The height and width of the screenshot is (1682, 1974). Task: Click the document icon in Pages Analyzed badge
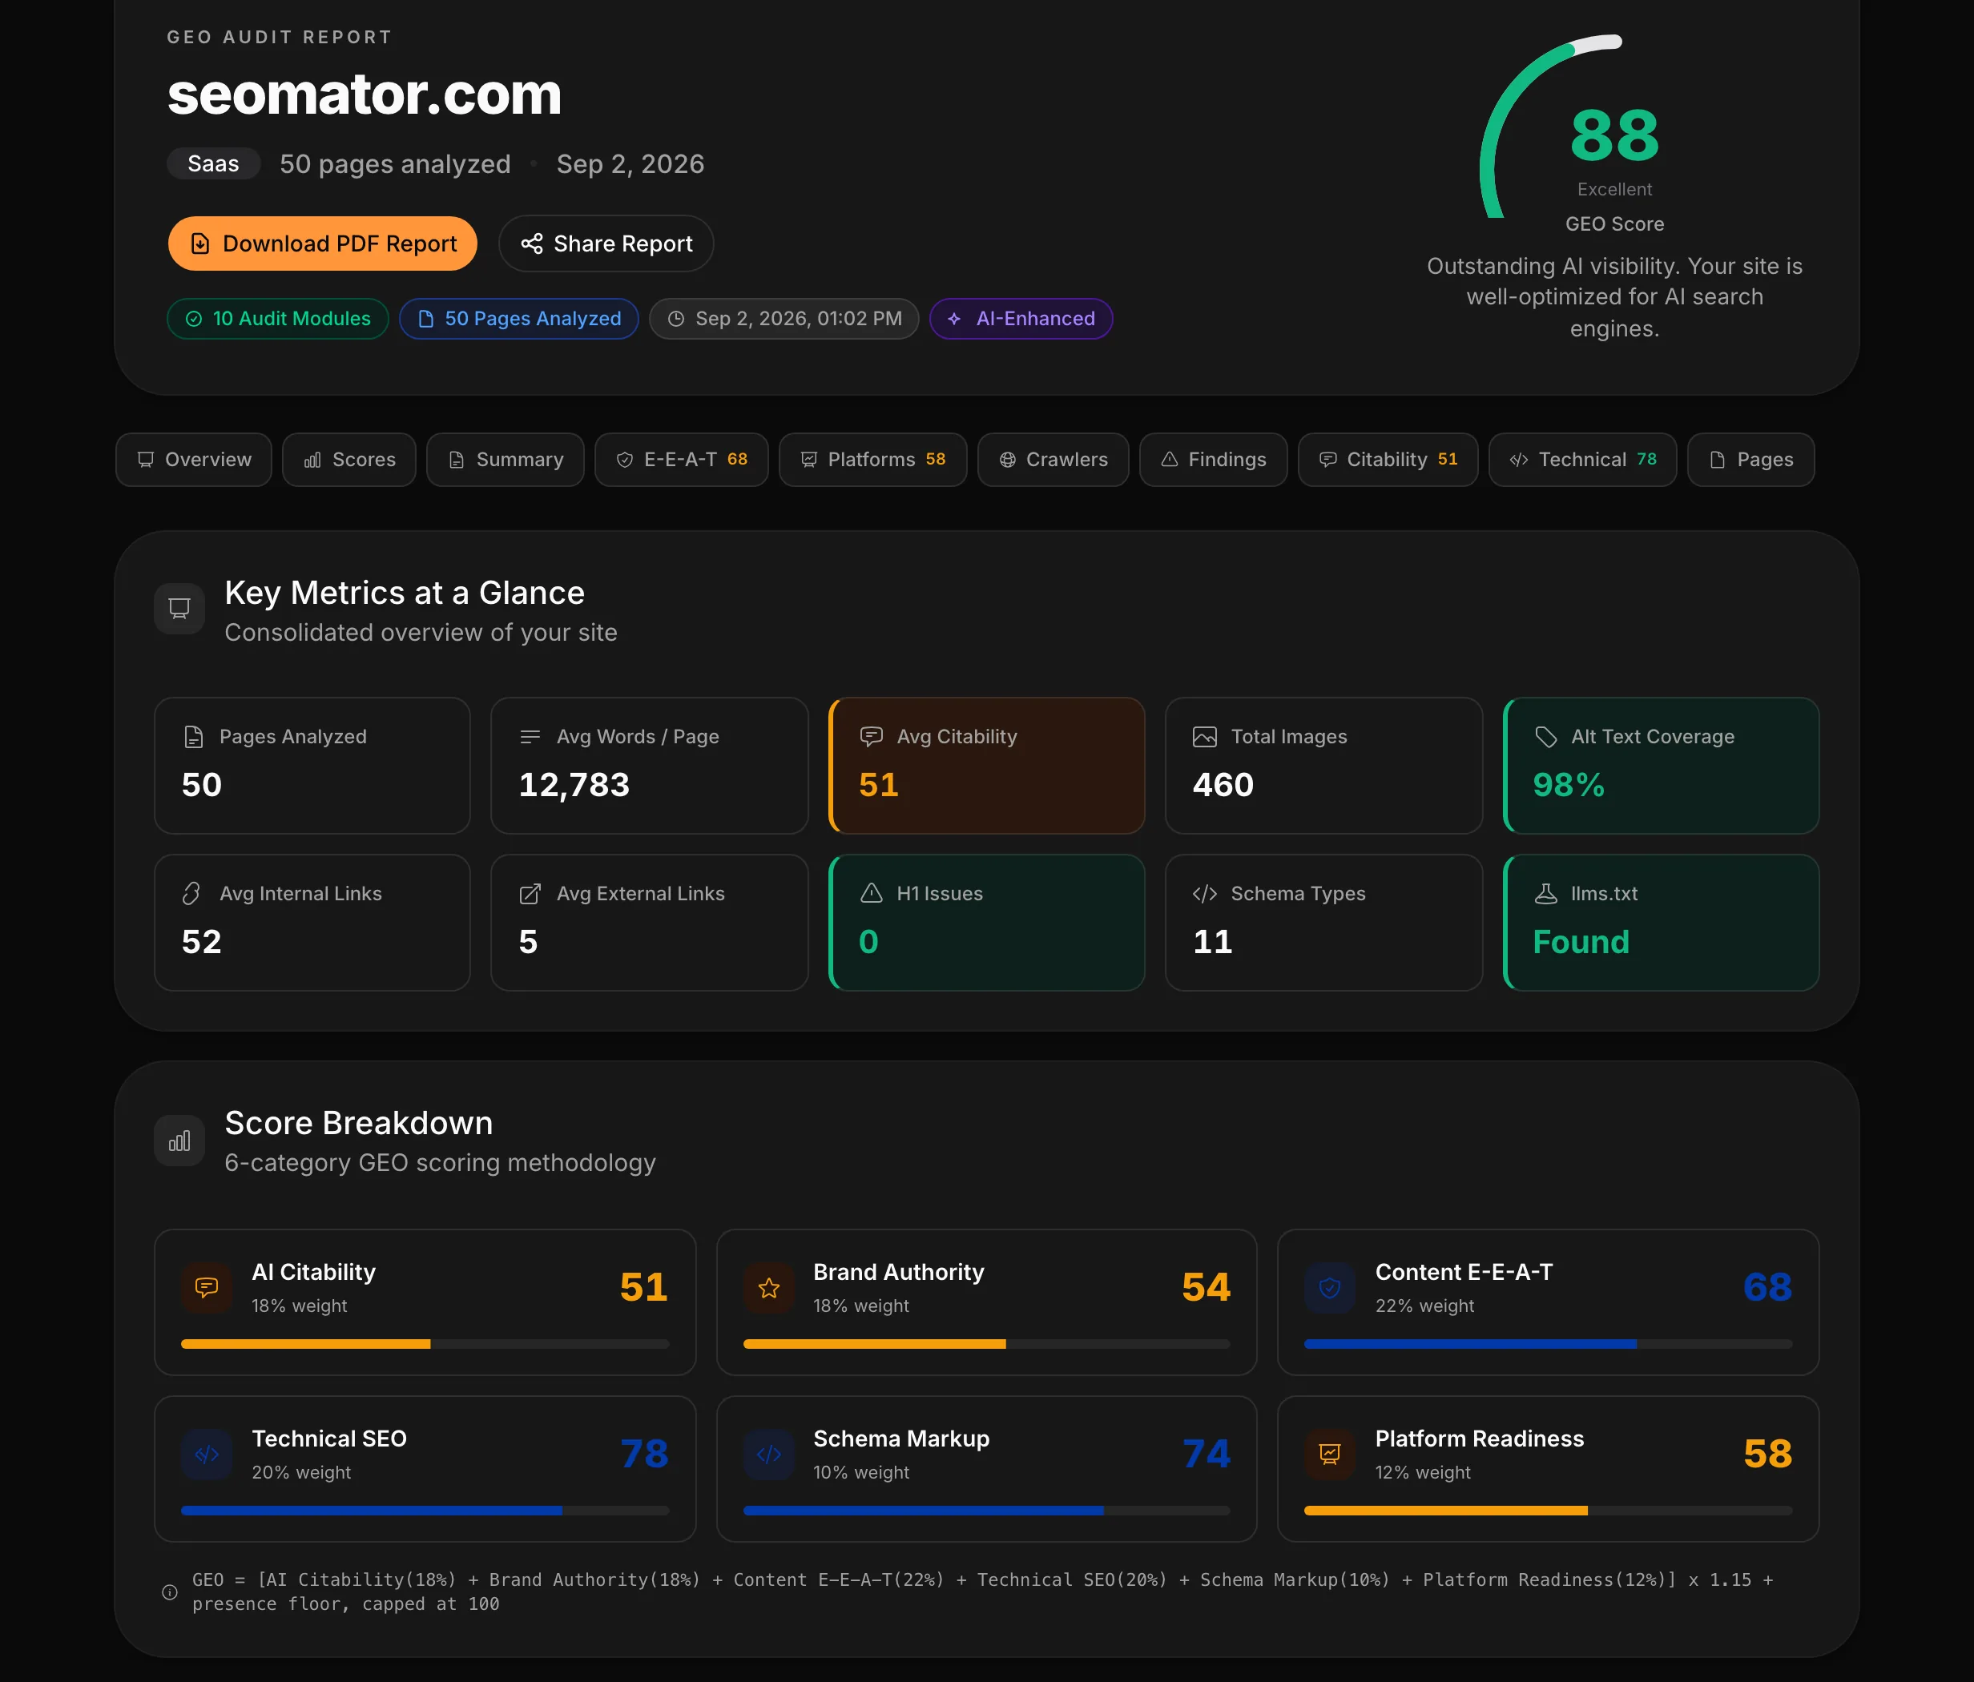(426, 319)
